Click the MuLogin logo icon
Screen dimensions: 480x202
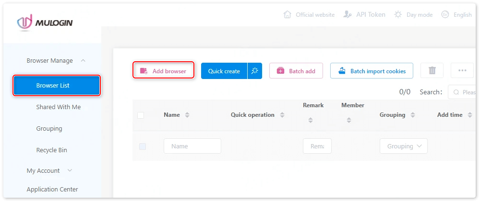point(24,22)
